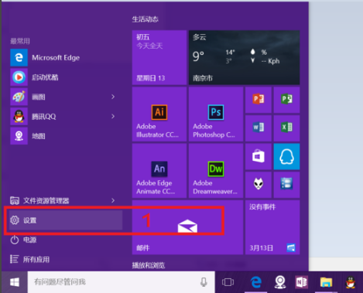Expand the 画图 jump list arrow
Screen dimensions: 363x293
tap(113, 97)
